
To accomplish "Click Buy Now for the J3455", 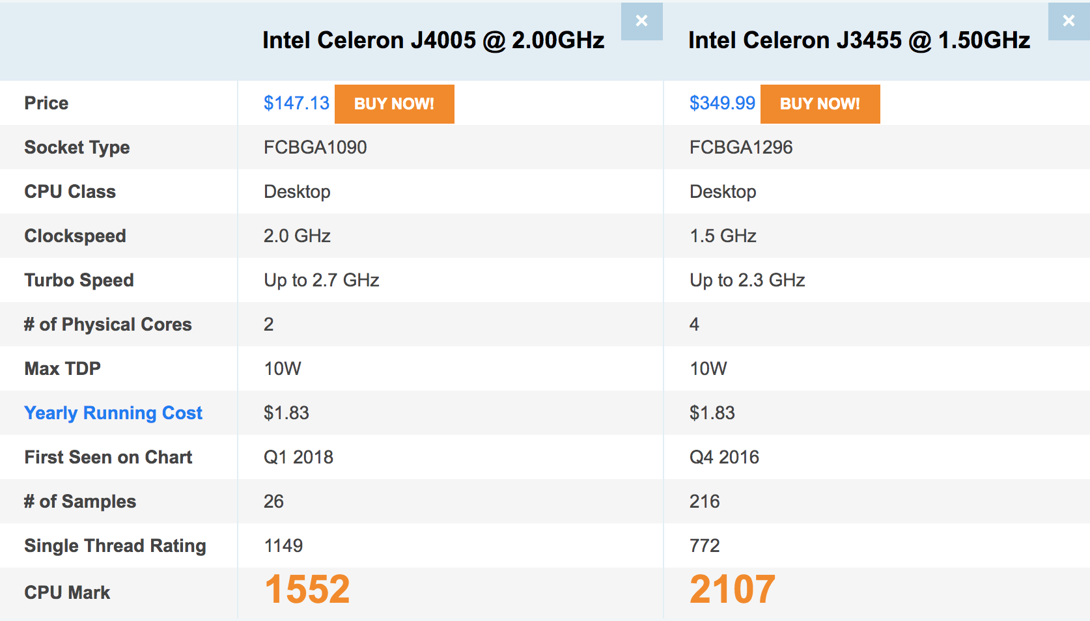I will click(x=820, y=104).
